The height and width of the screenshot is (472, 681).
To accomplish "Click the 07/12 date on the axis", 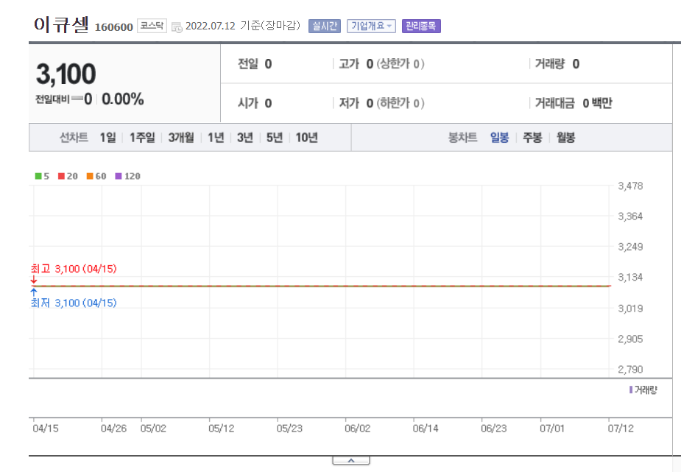I will pyautogui.click(x=621, y=429).
